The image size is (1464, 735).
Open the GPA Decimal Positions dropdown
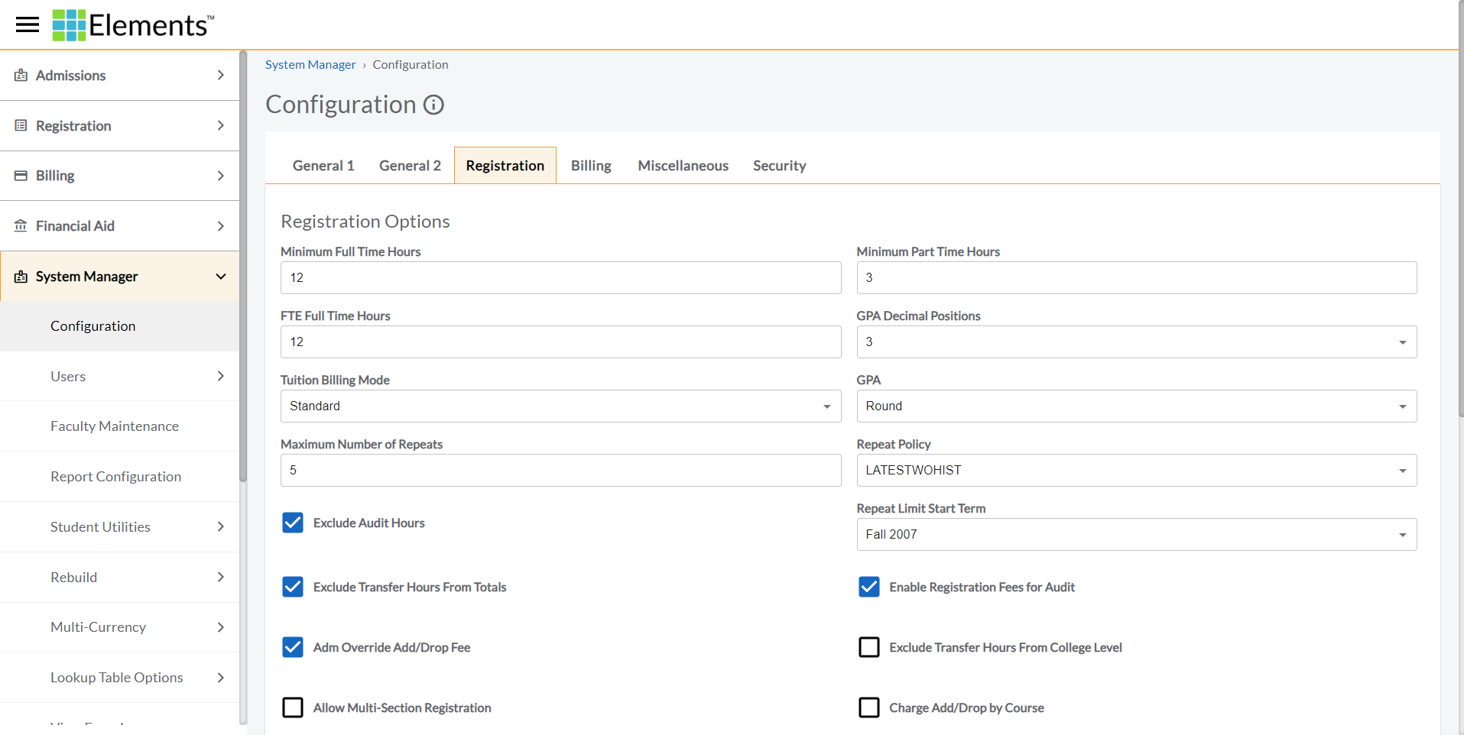(1137, 342)
